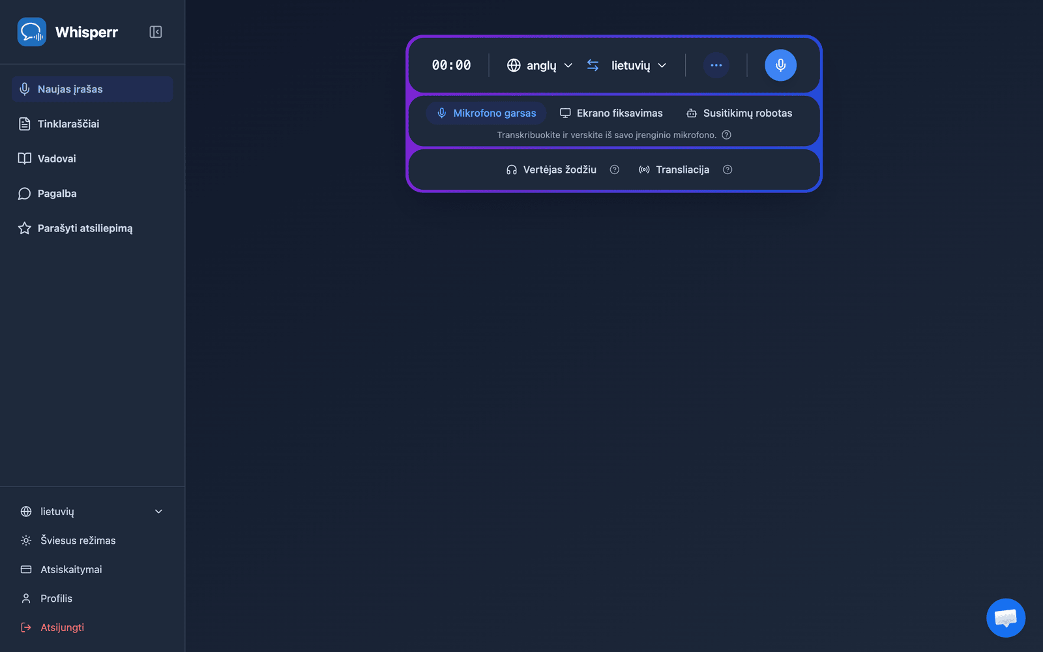Select Mikrofono garsas tab
The image size is (1043, 652).
486,113
